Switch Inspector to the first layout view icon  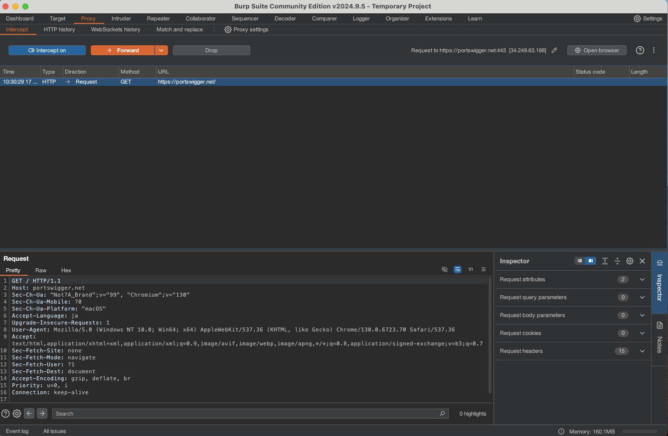580,261
